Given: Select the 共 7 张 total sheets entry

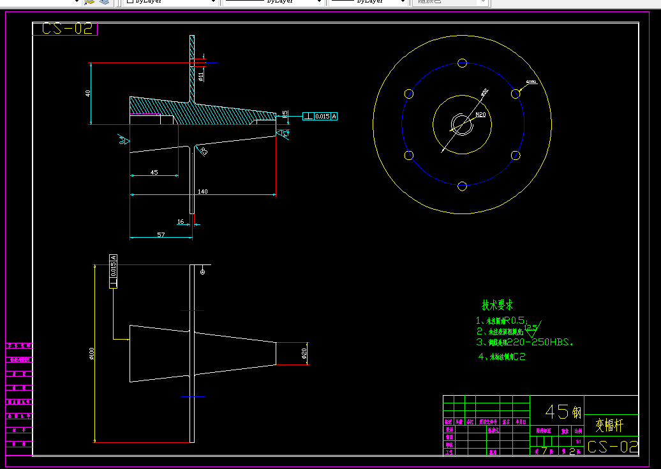Looking at the screenshot, I should 544,451.
